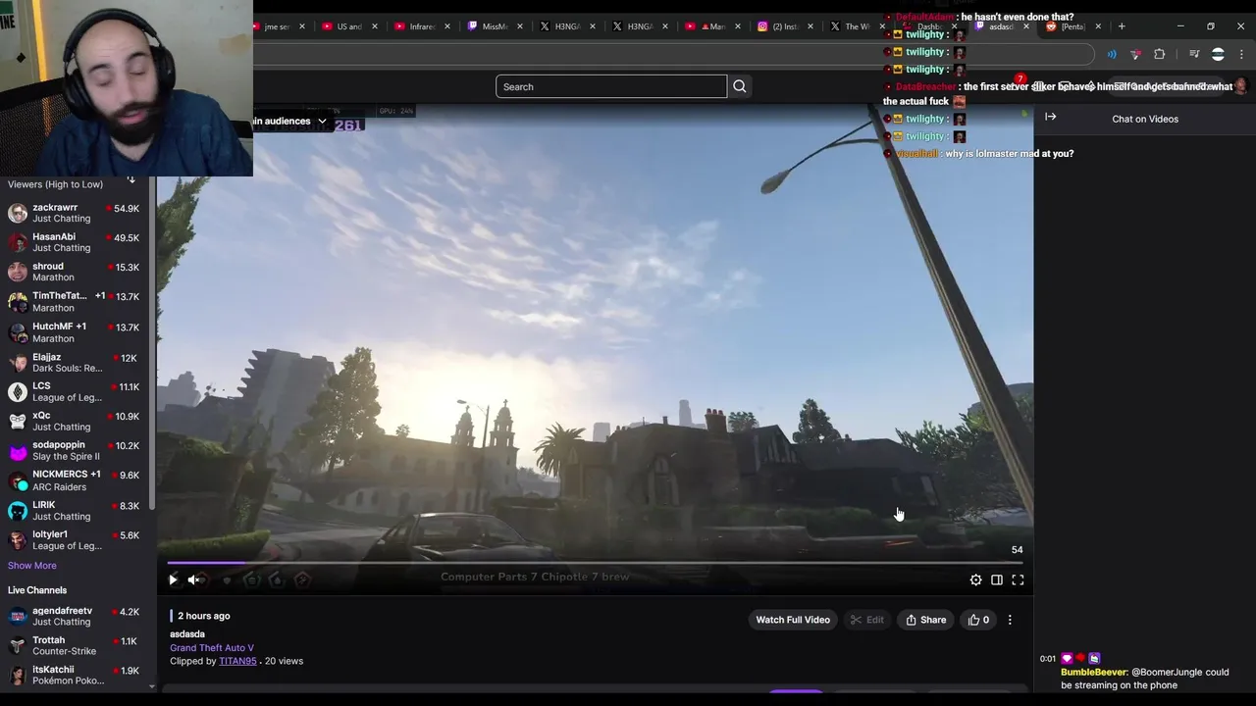Open HasanAbi channel avatar
The image size is (1256, 706).
18,242
